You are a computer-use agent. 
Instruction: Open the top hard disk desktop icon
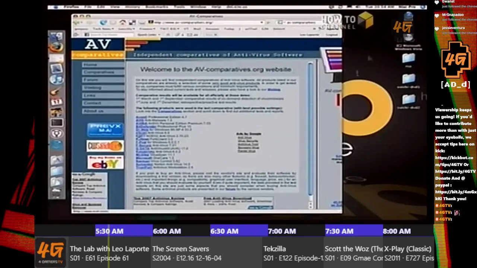click(408, 17)
